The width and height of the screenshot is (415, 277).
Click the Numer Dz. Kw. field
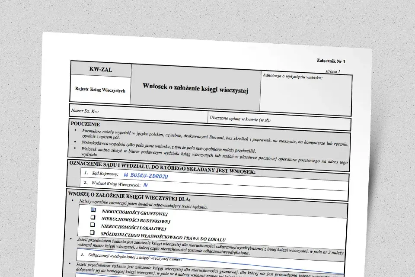pos(139,113)
